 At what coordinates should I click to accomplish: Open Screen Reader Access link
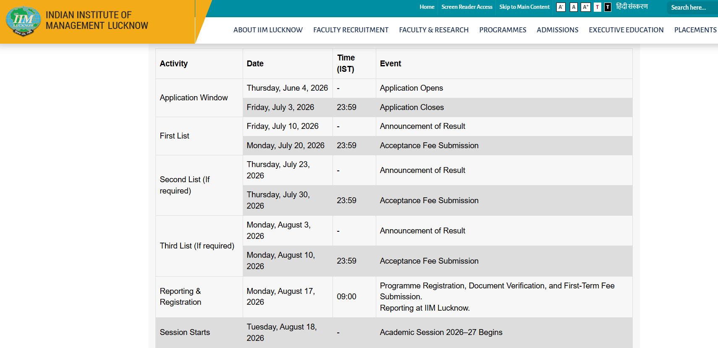tap(467, 7)
